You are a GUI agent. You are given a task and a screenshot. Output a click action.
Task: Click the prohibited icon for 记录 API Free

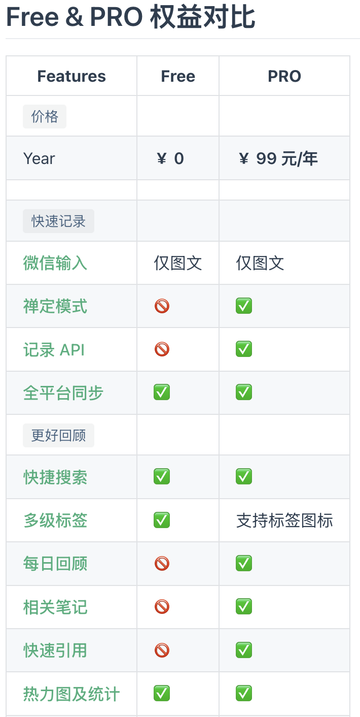[x=162, y=349]
